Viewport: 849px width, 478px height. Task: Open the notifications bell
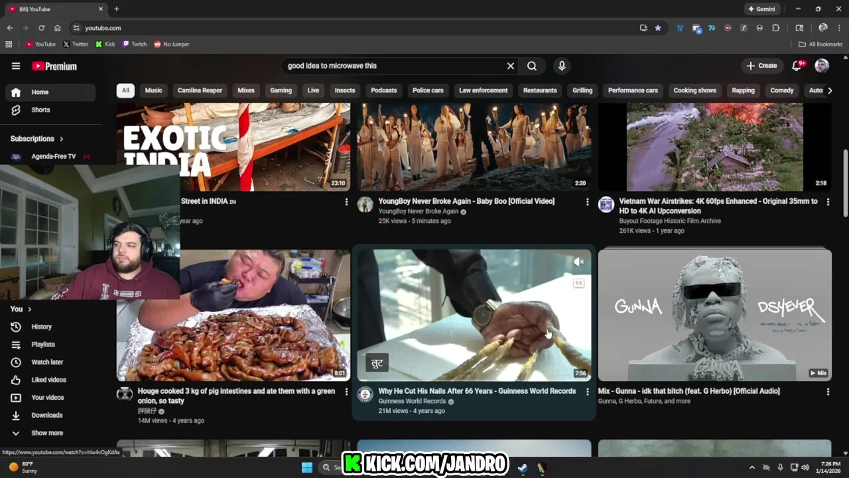(x=797, y=66)
